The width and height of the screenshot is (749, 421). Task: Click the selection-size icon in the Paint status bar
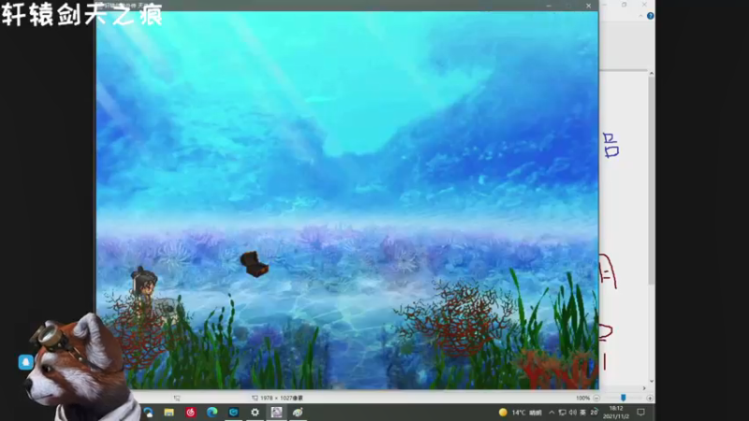click(x=177, y=399)
